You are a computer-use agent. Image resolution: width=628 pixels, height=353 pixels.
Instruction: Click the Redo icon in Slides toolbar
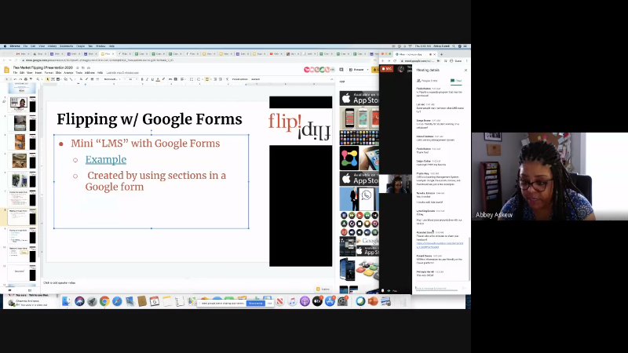[20, 79]
